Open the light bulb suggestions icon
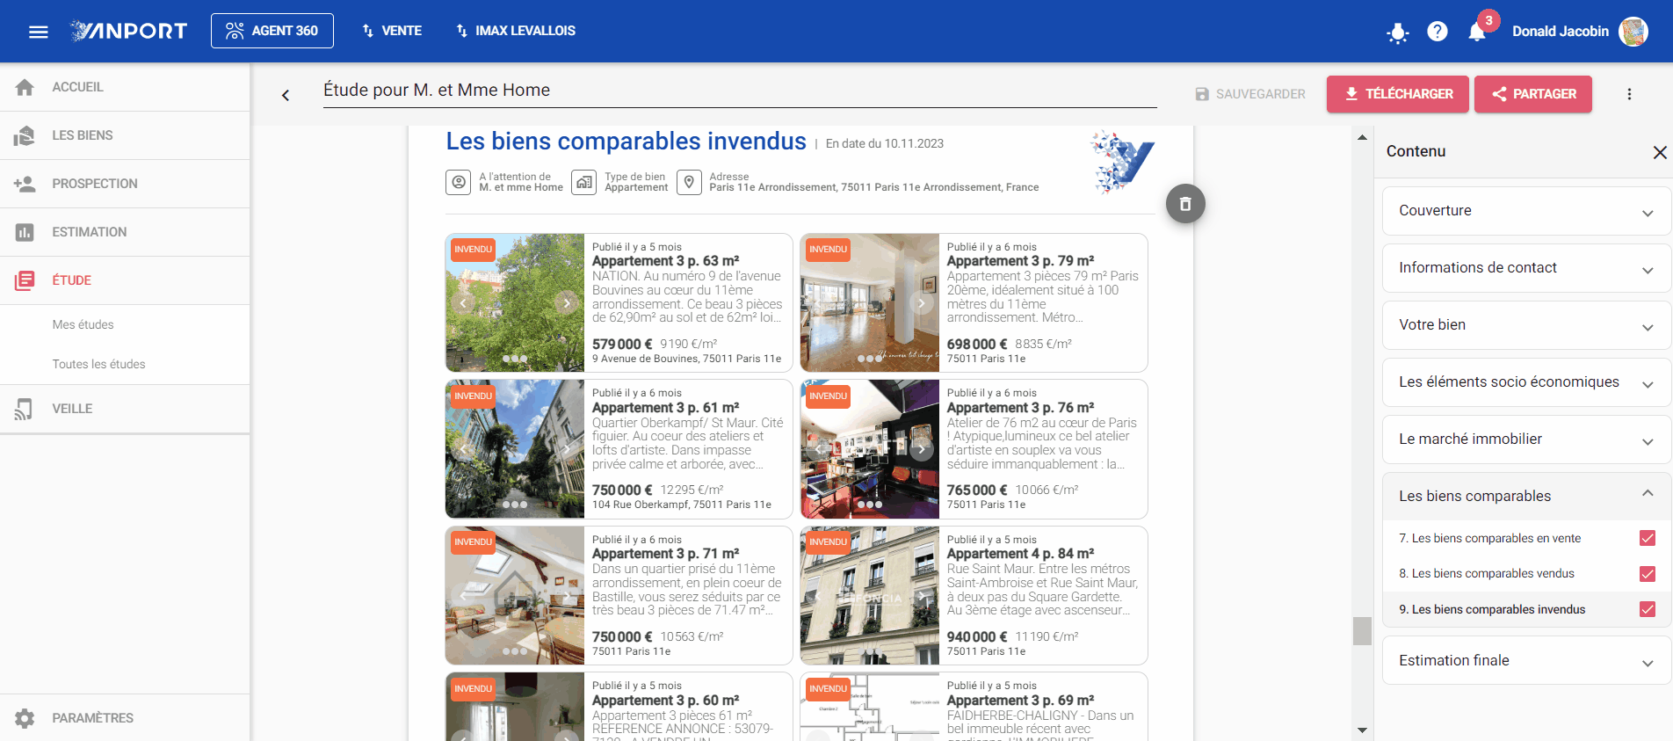This screenshot has width=1673, height=741. [x=1397, y=33]
